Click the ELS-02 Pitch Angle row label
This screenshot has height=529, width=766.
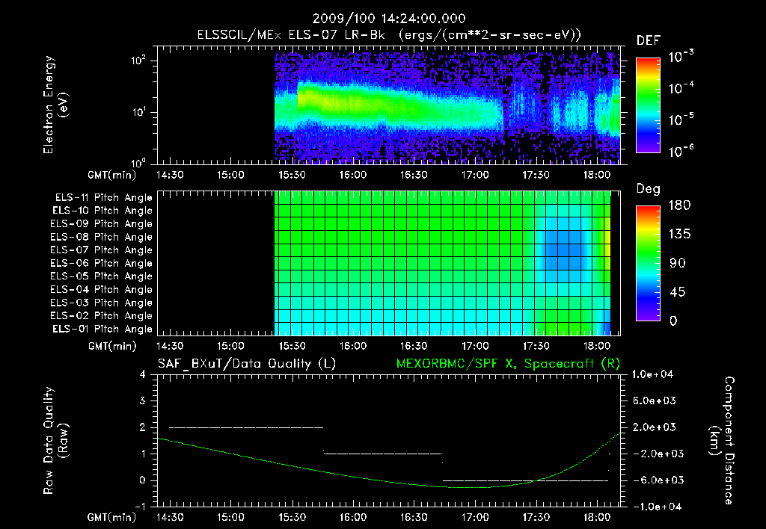102,316
